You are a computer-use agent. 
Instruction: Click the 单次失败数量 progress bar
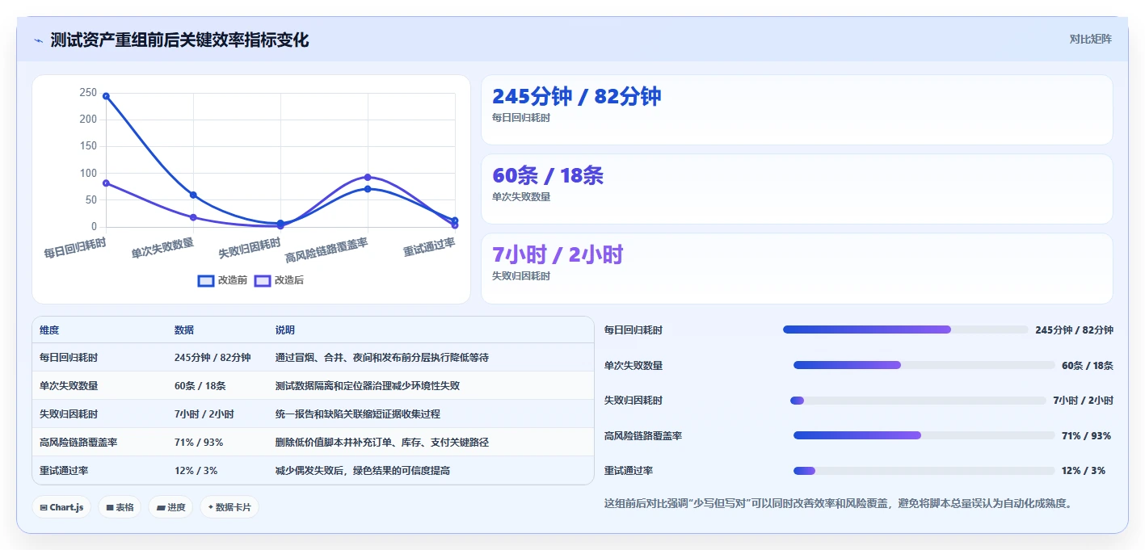tap(924, 365)
